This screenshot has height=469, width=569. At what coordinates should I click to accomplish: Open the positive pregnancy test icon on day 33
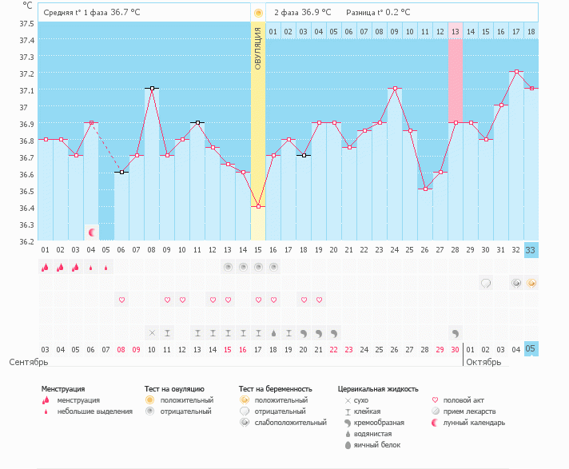pyautogui.click(x=531, y=283)
